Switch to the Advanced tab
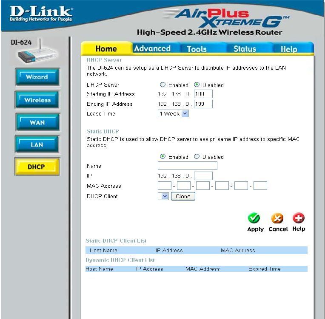Viewport: 325px width, 319px height. [152, 49]
